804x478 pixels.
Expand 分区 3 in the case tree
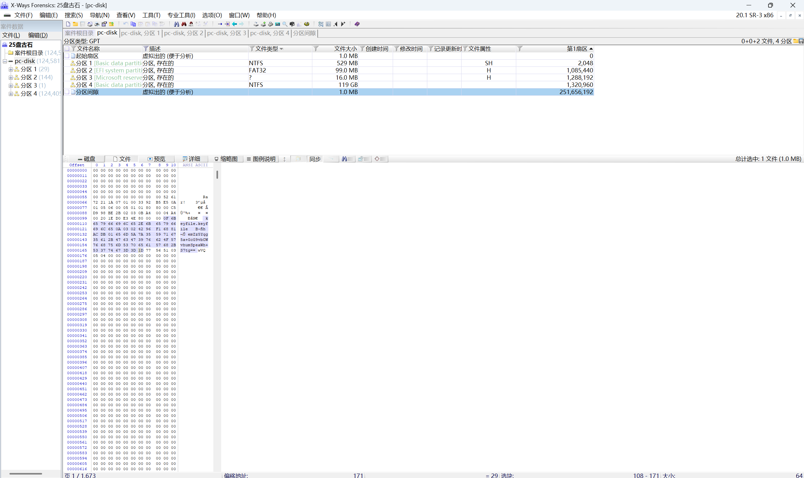point(11,86)
